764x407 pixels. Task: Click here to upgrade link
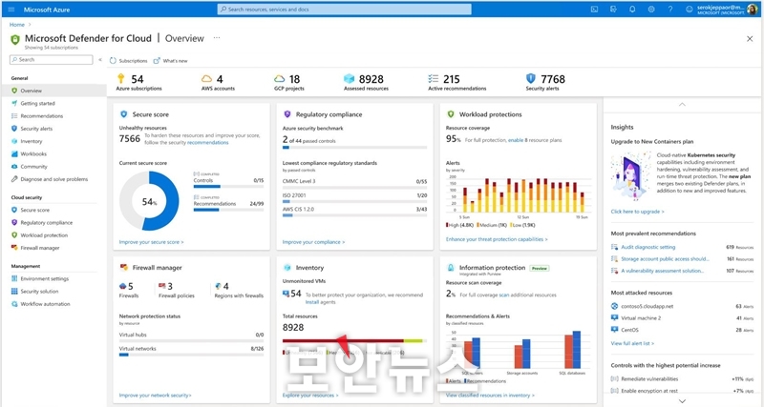click(637, 212)
